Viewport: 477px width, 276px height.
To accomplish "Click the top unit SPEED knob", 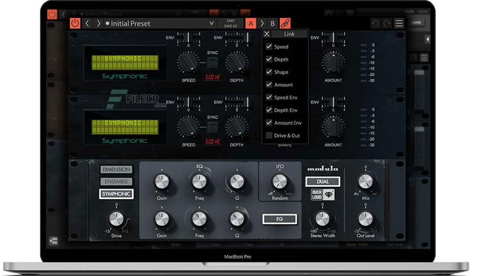I will click(x=189, y=62).
